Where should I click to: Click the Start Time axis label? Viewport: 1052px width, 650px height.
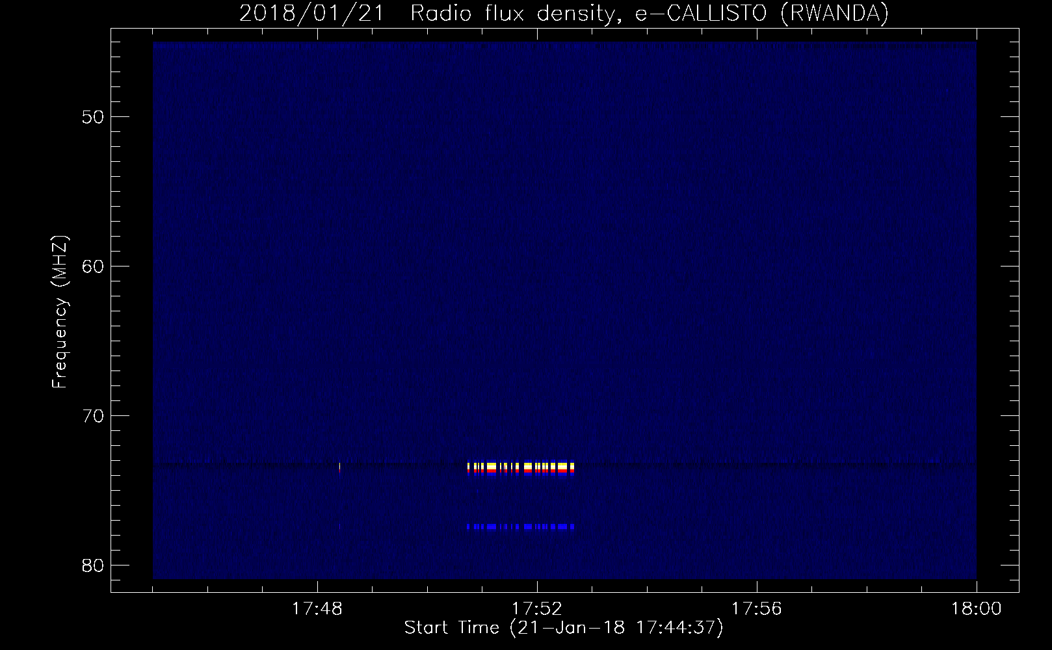[x=564, y=628]
